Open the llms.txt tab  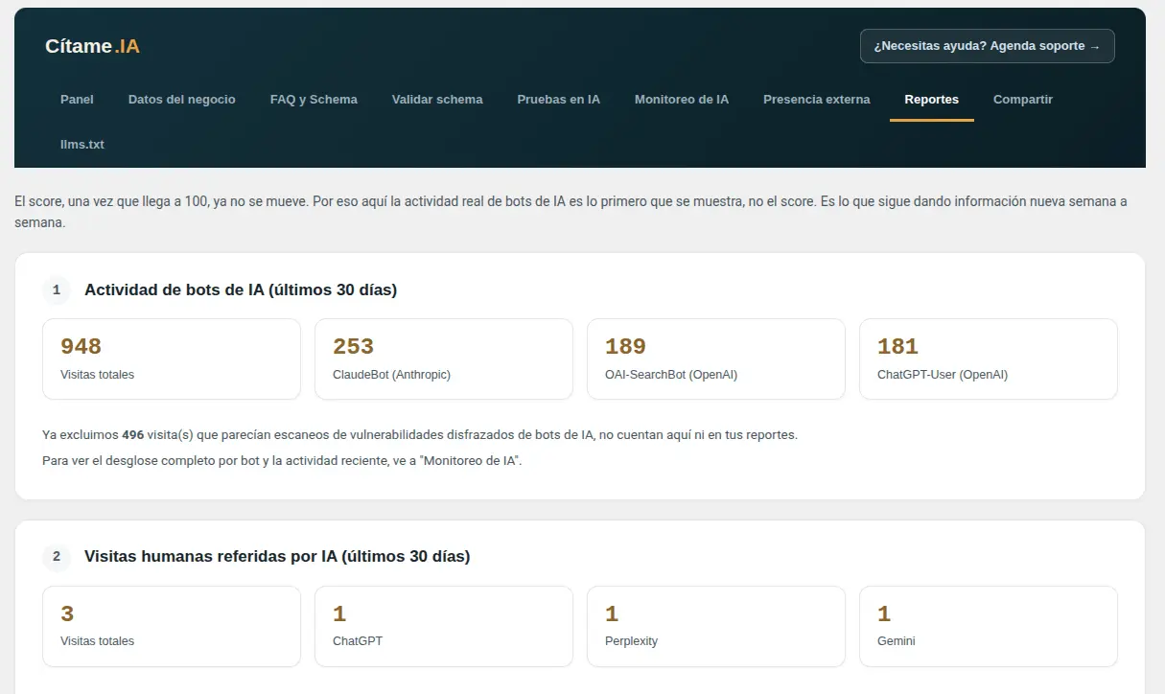tap(82, 145)
